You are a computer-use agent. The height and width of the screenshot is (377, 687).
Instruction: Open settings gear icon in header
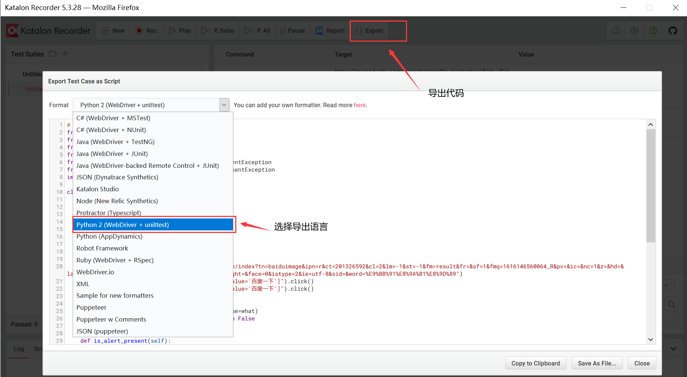coord(634,31)
